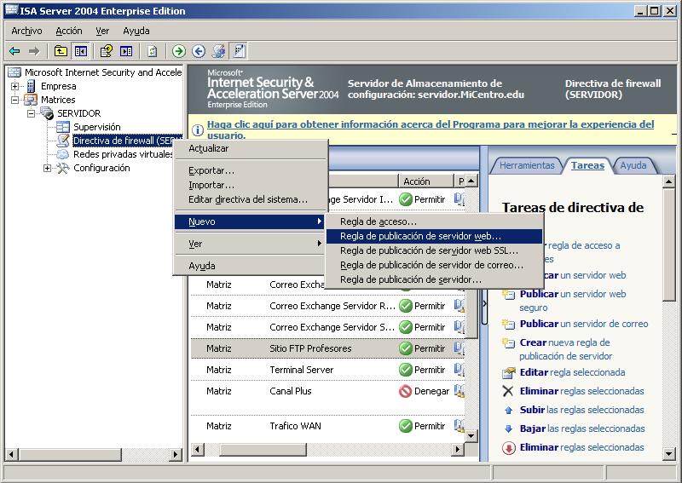Screen dimensions: 682x483
Task: Select Regla de publicación de servidor web
Action: (420, 236)
